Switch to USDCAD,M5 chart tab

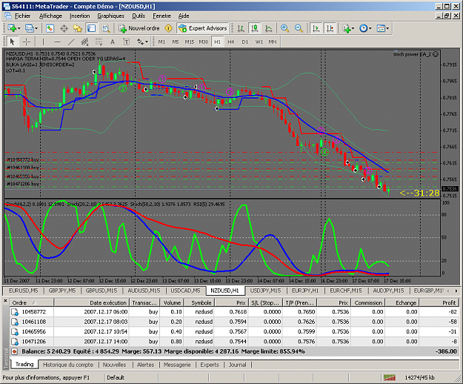(185, 291)
